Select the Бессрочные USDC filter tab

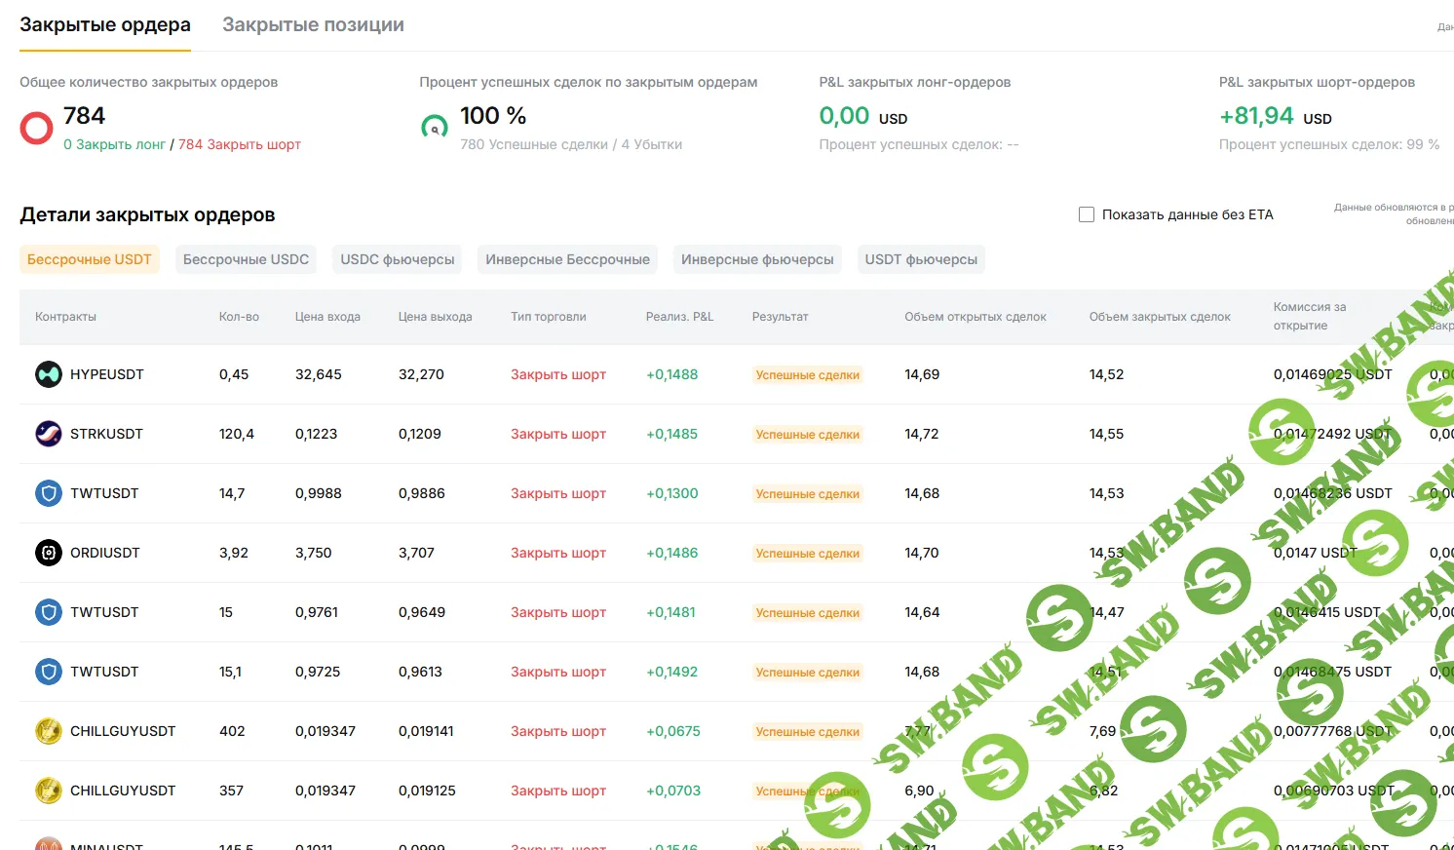(x=246, y=259)
